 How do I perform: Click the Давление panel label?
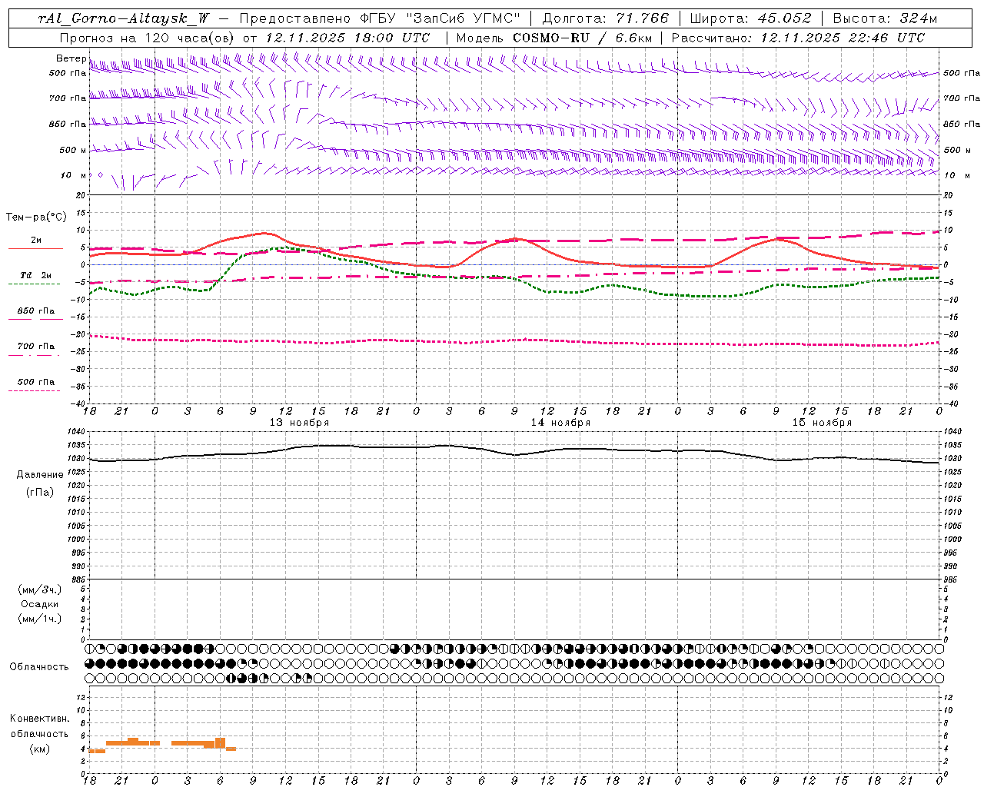[x=40, y=475]
